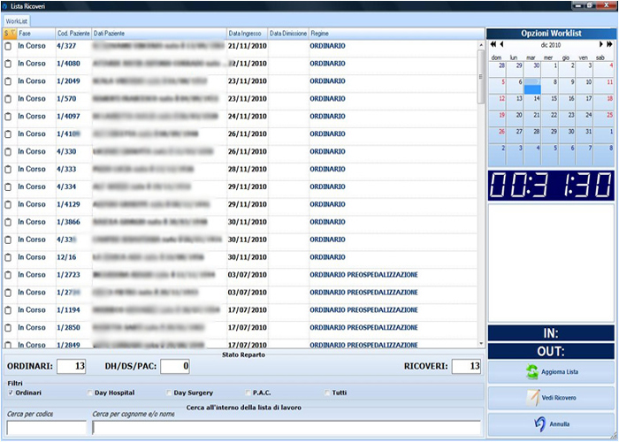Image resolution: width=619 pixels, height=442 pixels.
Task: Click the clipboard icon for patient 4/327
Action: click(8, 45)
